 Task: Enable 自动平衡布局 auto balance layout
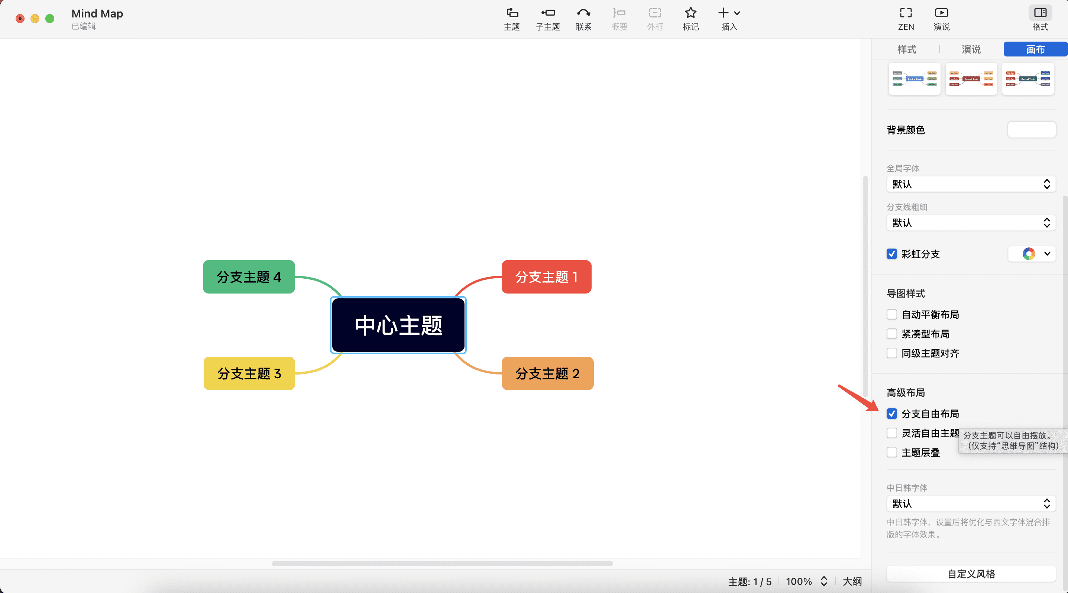pyautogui.click(x=892, y=315)
